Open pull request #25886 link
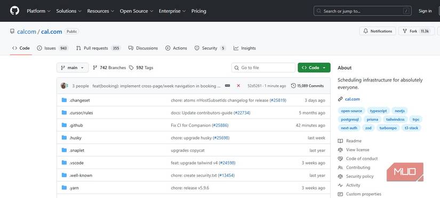The width and height of the screenshot is (440, 198). point(220,125)
